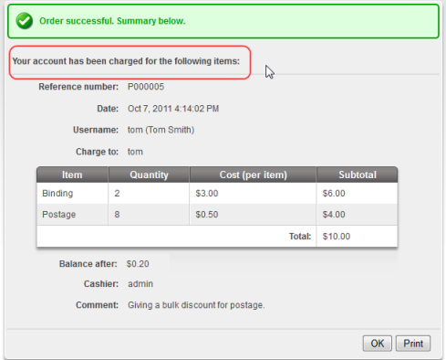Click the Cost (per item) header
The image size is (446, 360).
coord(253,175)
